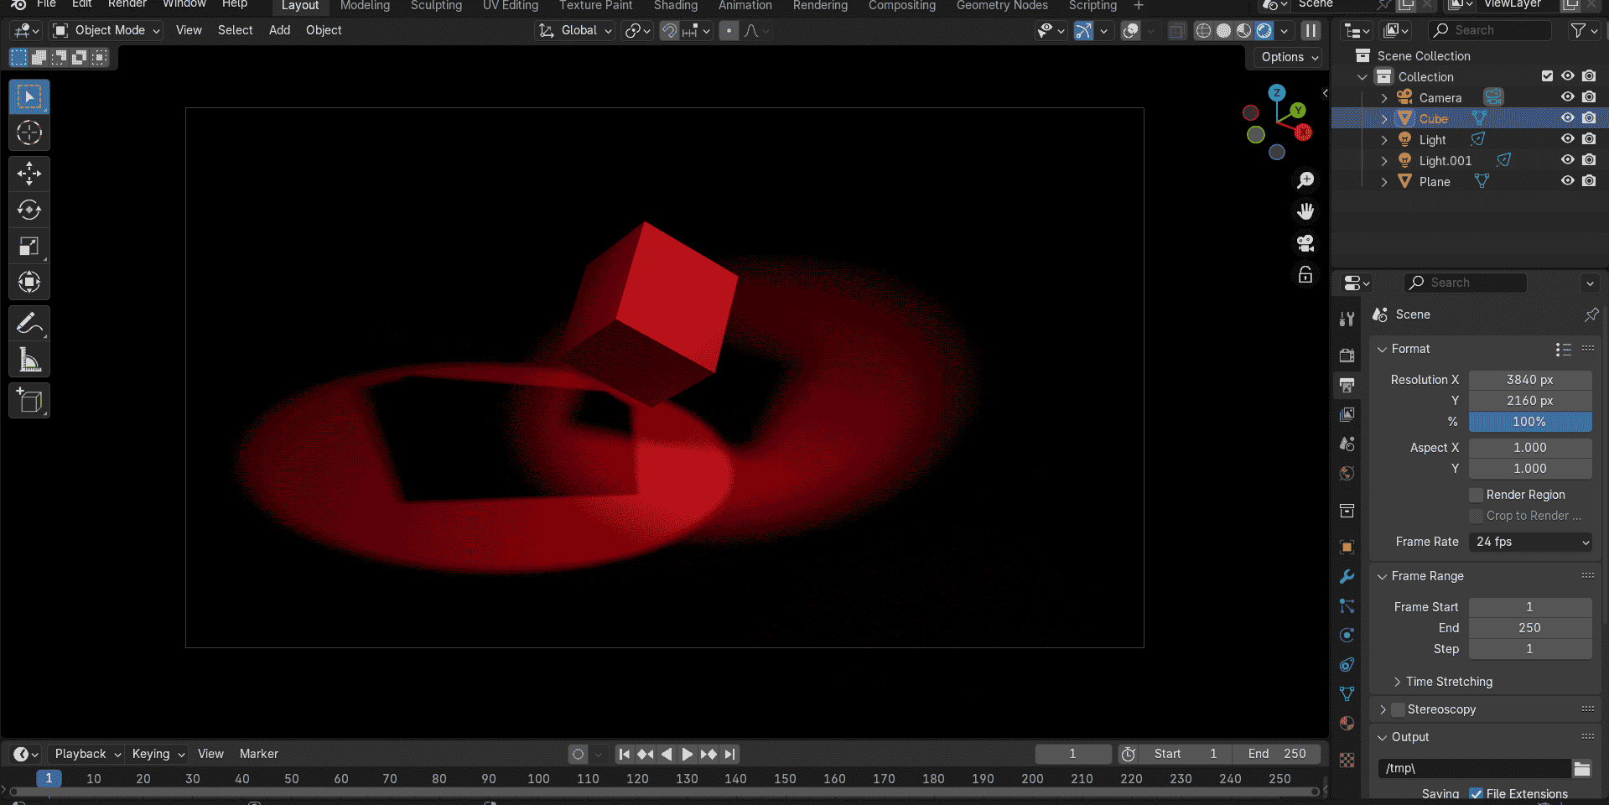Click the current frame marker on timeline
This screenshot has width=1609, height=805.
[49, 778]
